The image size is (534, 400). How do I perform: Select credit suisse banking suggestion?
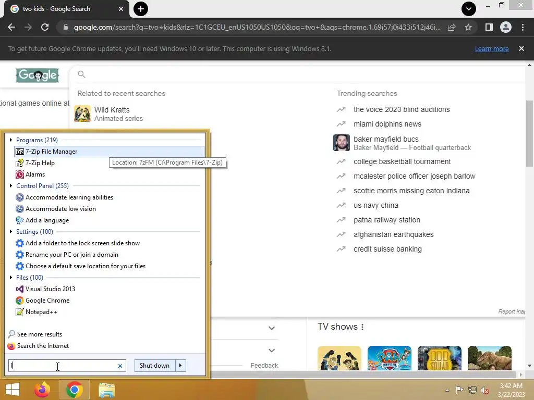click(387, 249)
